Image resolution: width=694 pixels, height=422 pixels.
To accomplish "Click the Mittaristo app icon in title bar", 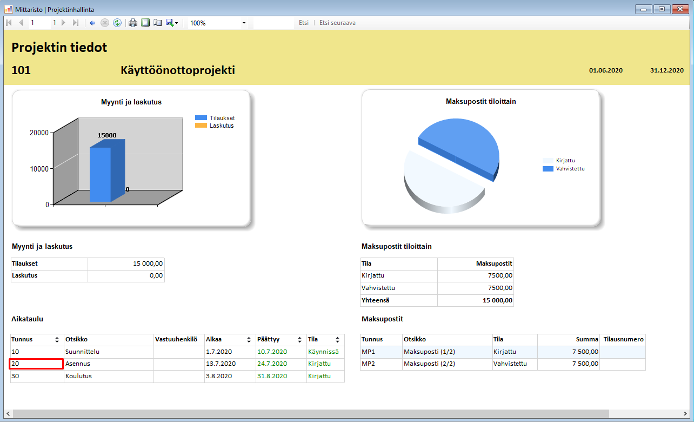I will pyautogui.click(x=8, y=9).
